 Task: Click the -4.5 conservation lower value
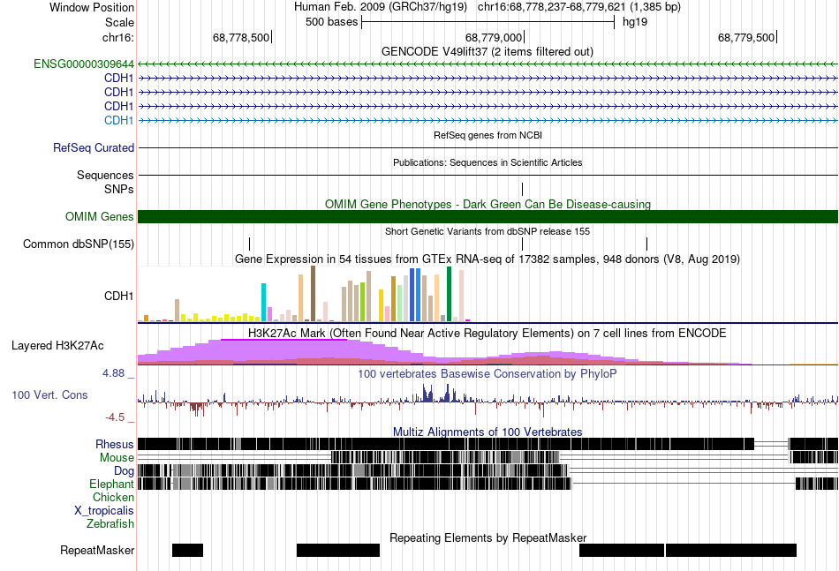(x=115, y=417)
